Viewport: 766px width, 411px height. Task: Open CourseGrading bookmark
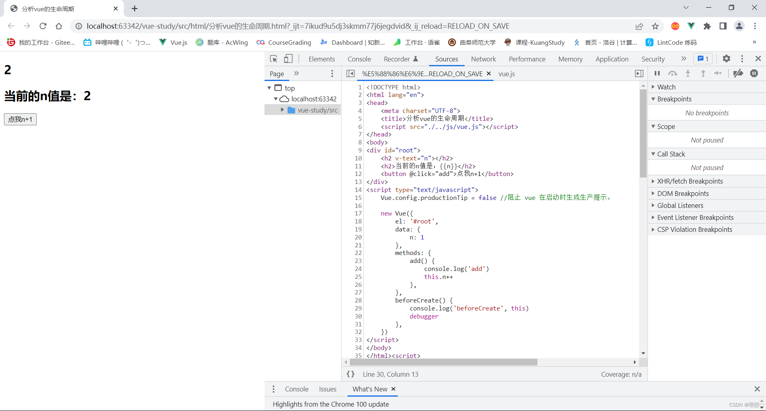(284, 42)
